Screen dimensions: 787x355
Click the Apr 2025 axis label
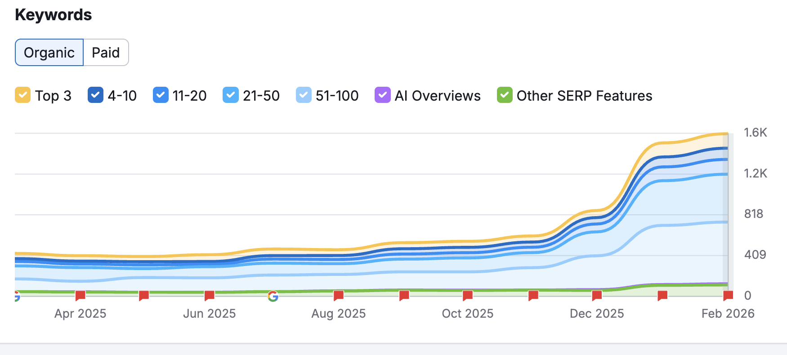pyautogui.click(x=80, y=314)
